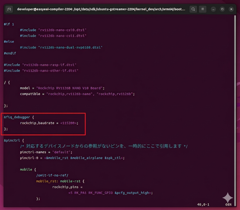Click the '&fiq_debugger {' line
240x210 pixels.
click(x=19, y=117)
